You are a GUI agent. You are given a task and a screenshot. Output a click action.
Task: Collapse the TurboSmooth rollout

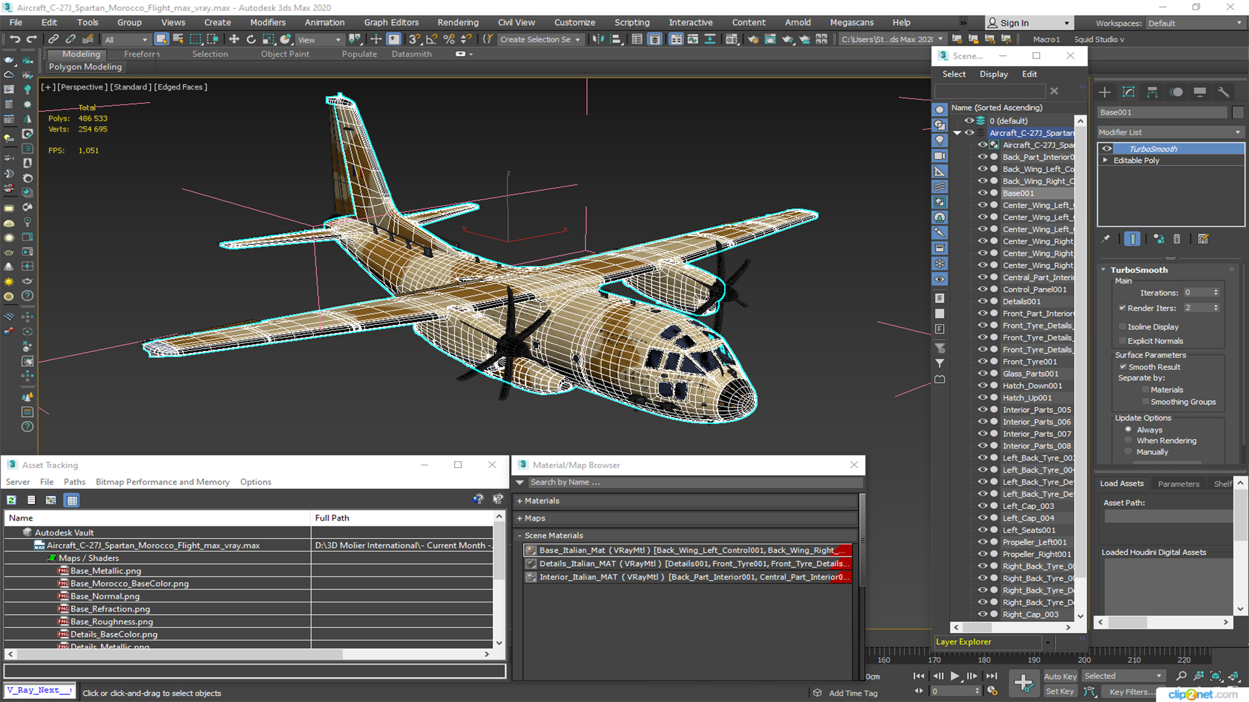pos(1103,270)
